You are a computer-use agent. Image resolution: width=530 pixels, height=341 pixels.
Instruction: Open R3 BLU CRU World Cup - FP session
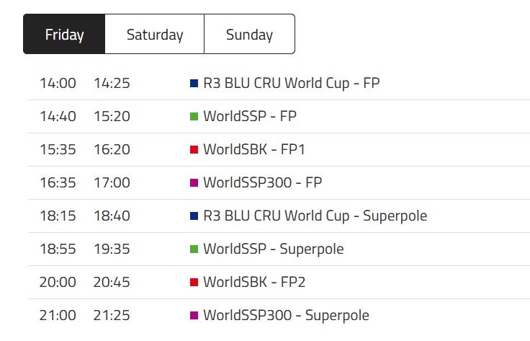coord(292,83)
